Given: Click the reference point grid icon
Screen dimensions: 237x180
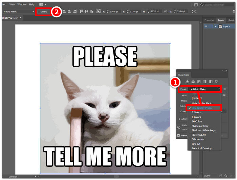Looking at the screenshot, I should tap(99, 11).
